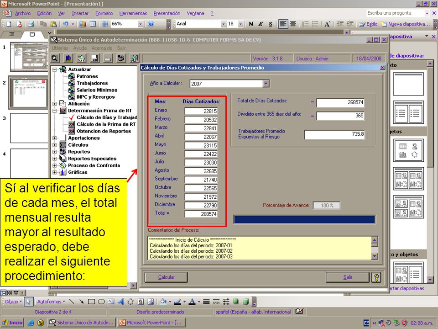Switch to the Outline tab in left pane
This screenshot has height=329, width=438.
coord(12,34)
